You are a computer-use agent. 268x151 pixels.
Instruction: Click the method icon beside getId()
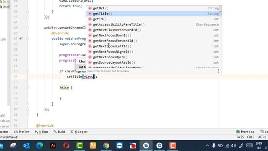click(90, 19)
